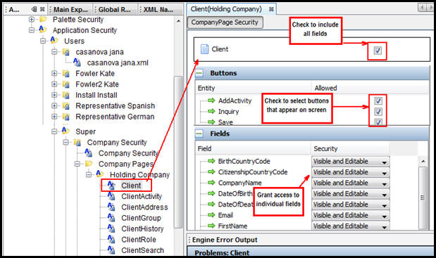The image size is (436, 258).
Task: Click the Holding Company node icon
Action: (x=100, y=174)
